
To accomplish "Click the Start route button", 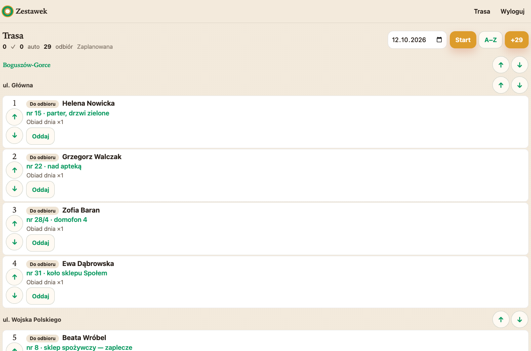I will point(463,40).
